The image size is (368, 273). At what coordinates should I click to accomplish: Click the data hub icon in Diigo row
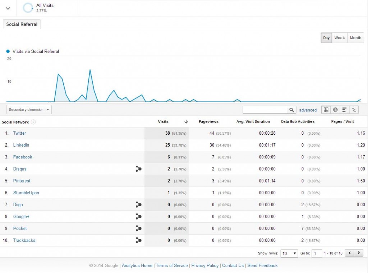click(x=138, y=204)
